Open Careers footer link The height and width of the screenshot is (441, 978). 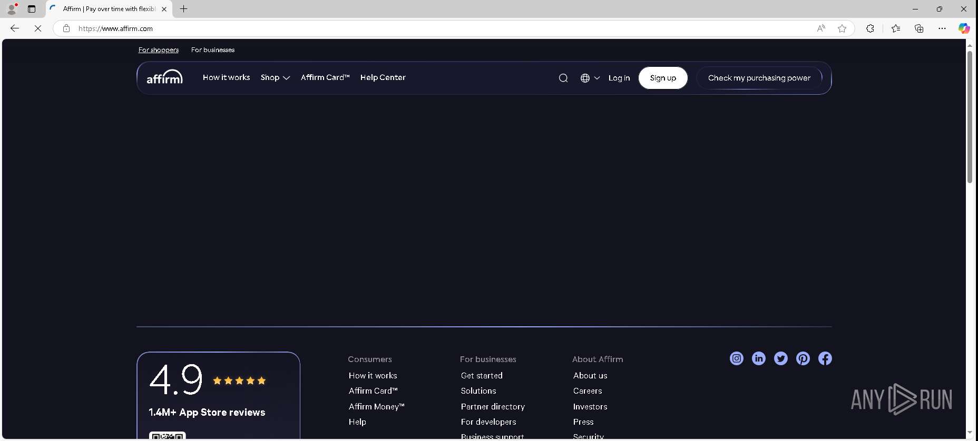pos(588,390)
